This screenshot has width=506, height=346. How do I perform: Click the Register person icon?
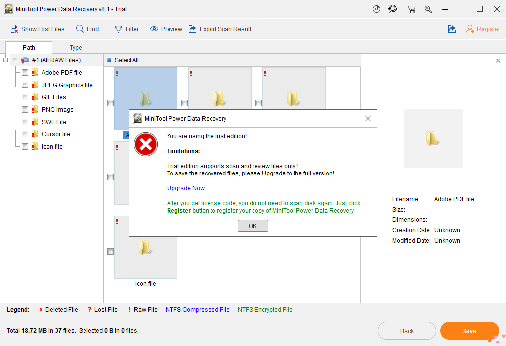[x=470, y=29]
